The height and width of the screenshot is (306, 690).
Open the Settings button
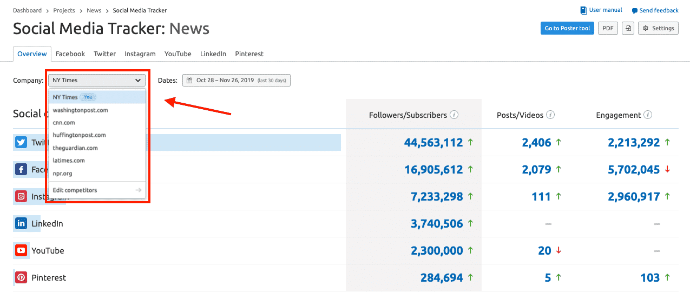click(x=658, y=28)
